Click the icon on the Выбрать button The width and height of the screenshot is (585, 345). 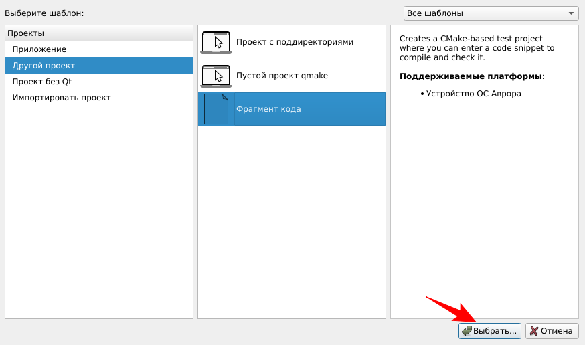[x=467, y=331]
